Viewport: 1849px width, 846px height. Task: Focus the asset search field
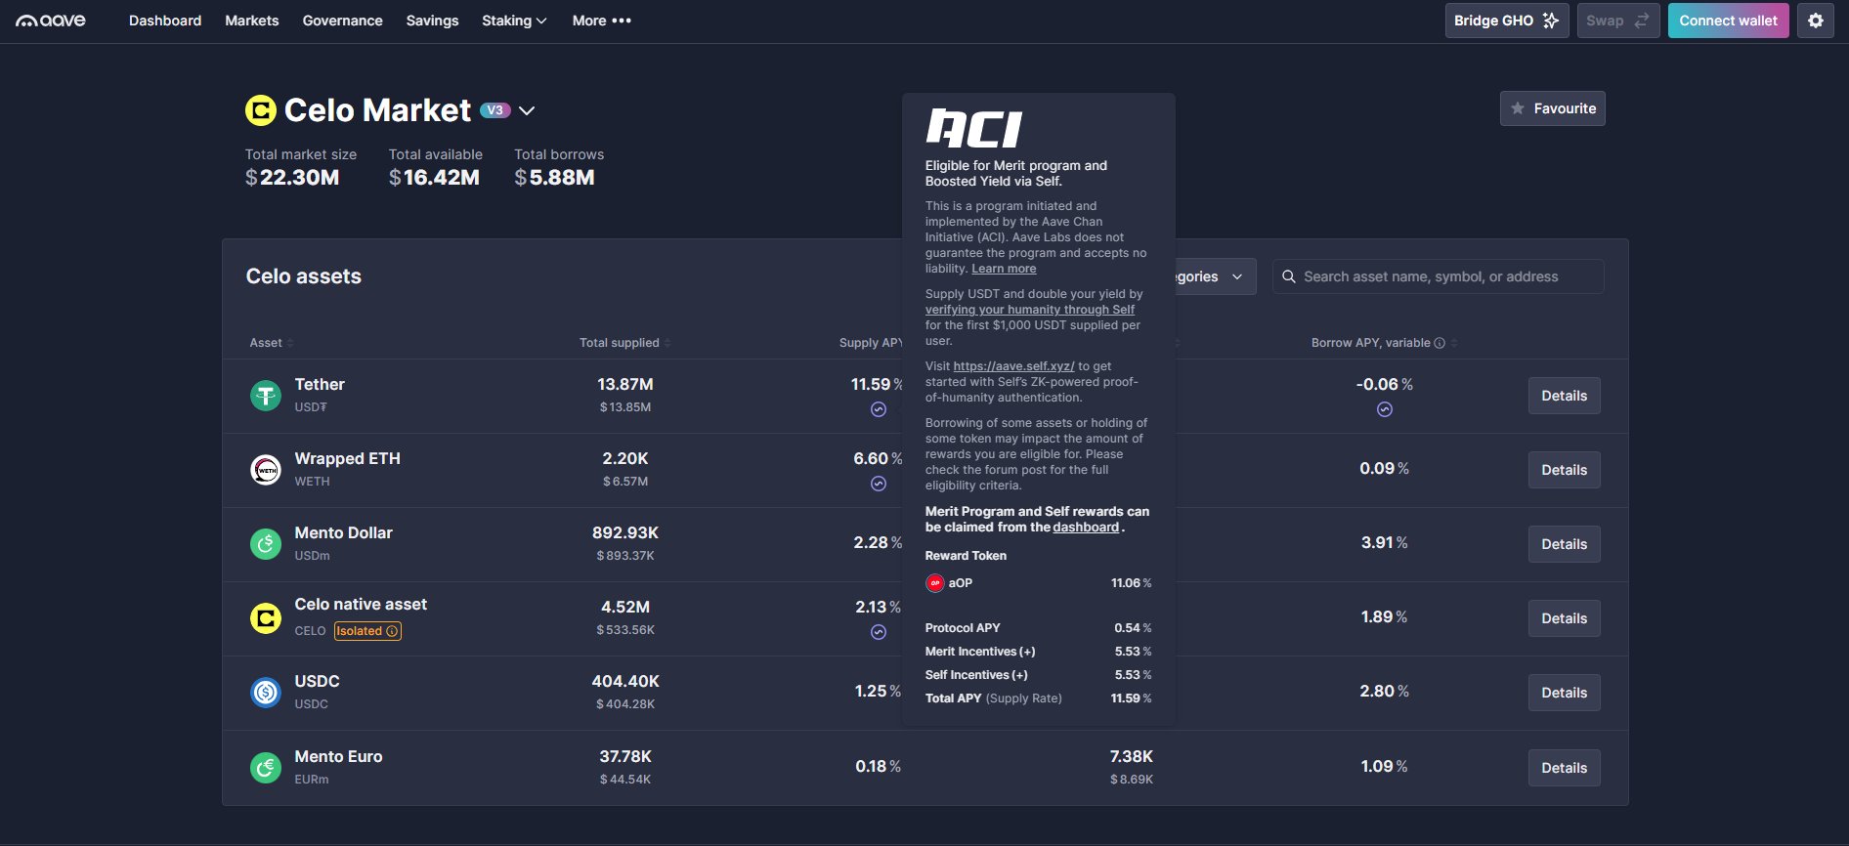tap(1439, 276)
